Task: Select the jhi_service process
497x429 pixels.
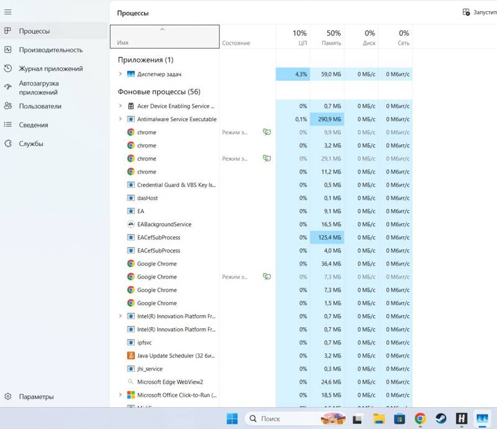Action: (x=261, y=369)
